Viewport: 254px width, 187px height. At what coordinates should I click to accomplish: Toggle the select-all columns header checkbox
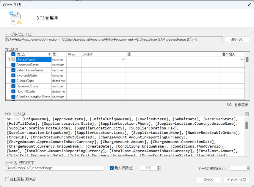tap(13, 54)
